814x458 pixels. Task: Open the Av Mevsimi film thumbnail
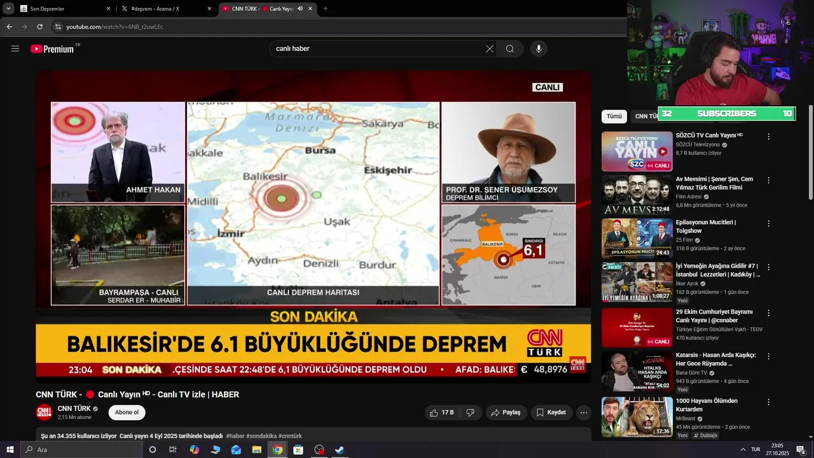[637, 195]
